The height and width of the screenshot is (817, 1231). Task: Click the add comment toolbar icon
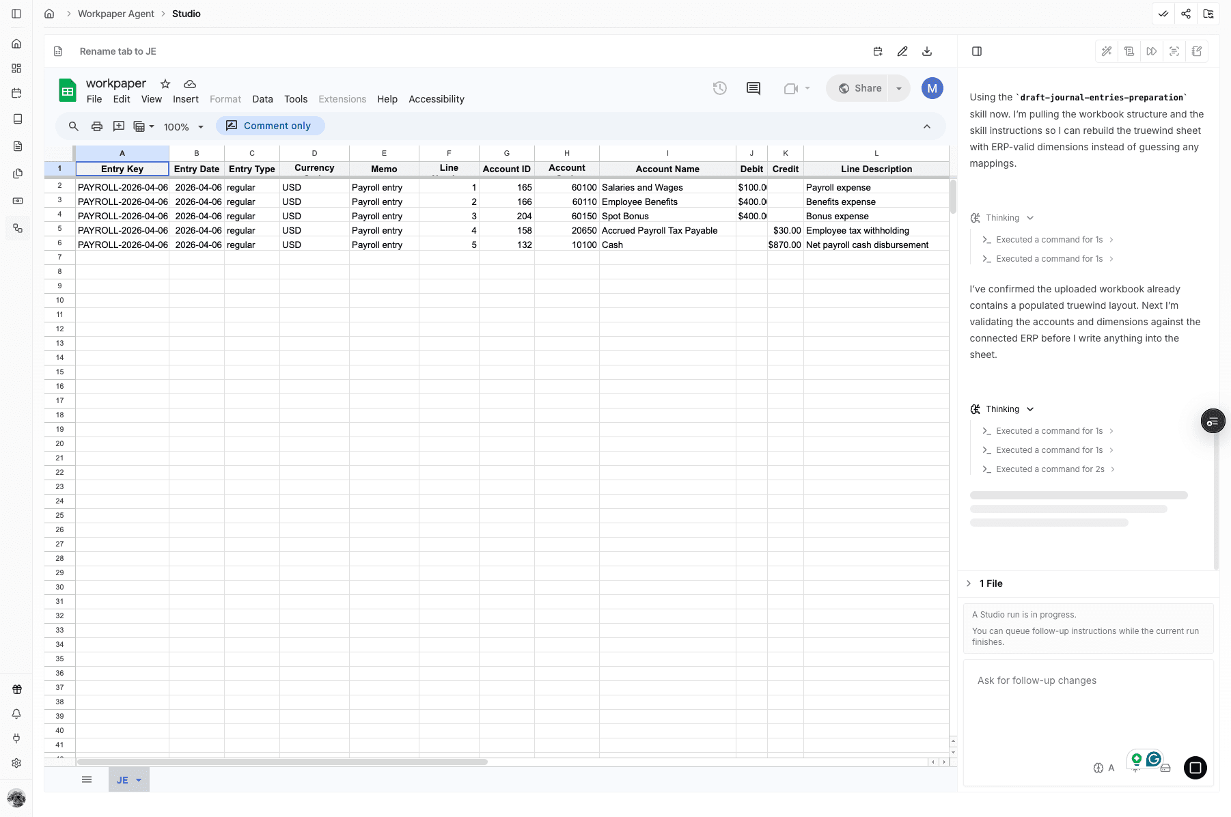coord(119,126)
